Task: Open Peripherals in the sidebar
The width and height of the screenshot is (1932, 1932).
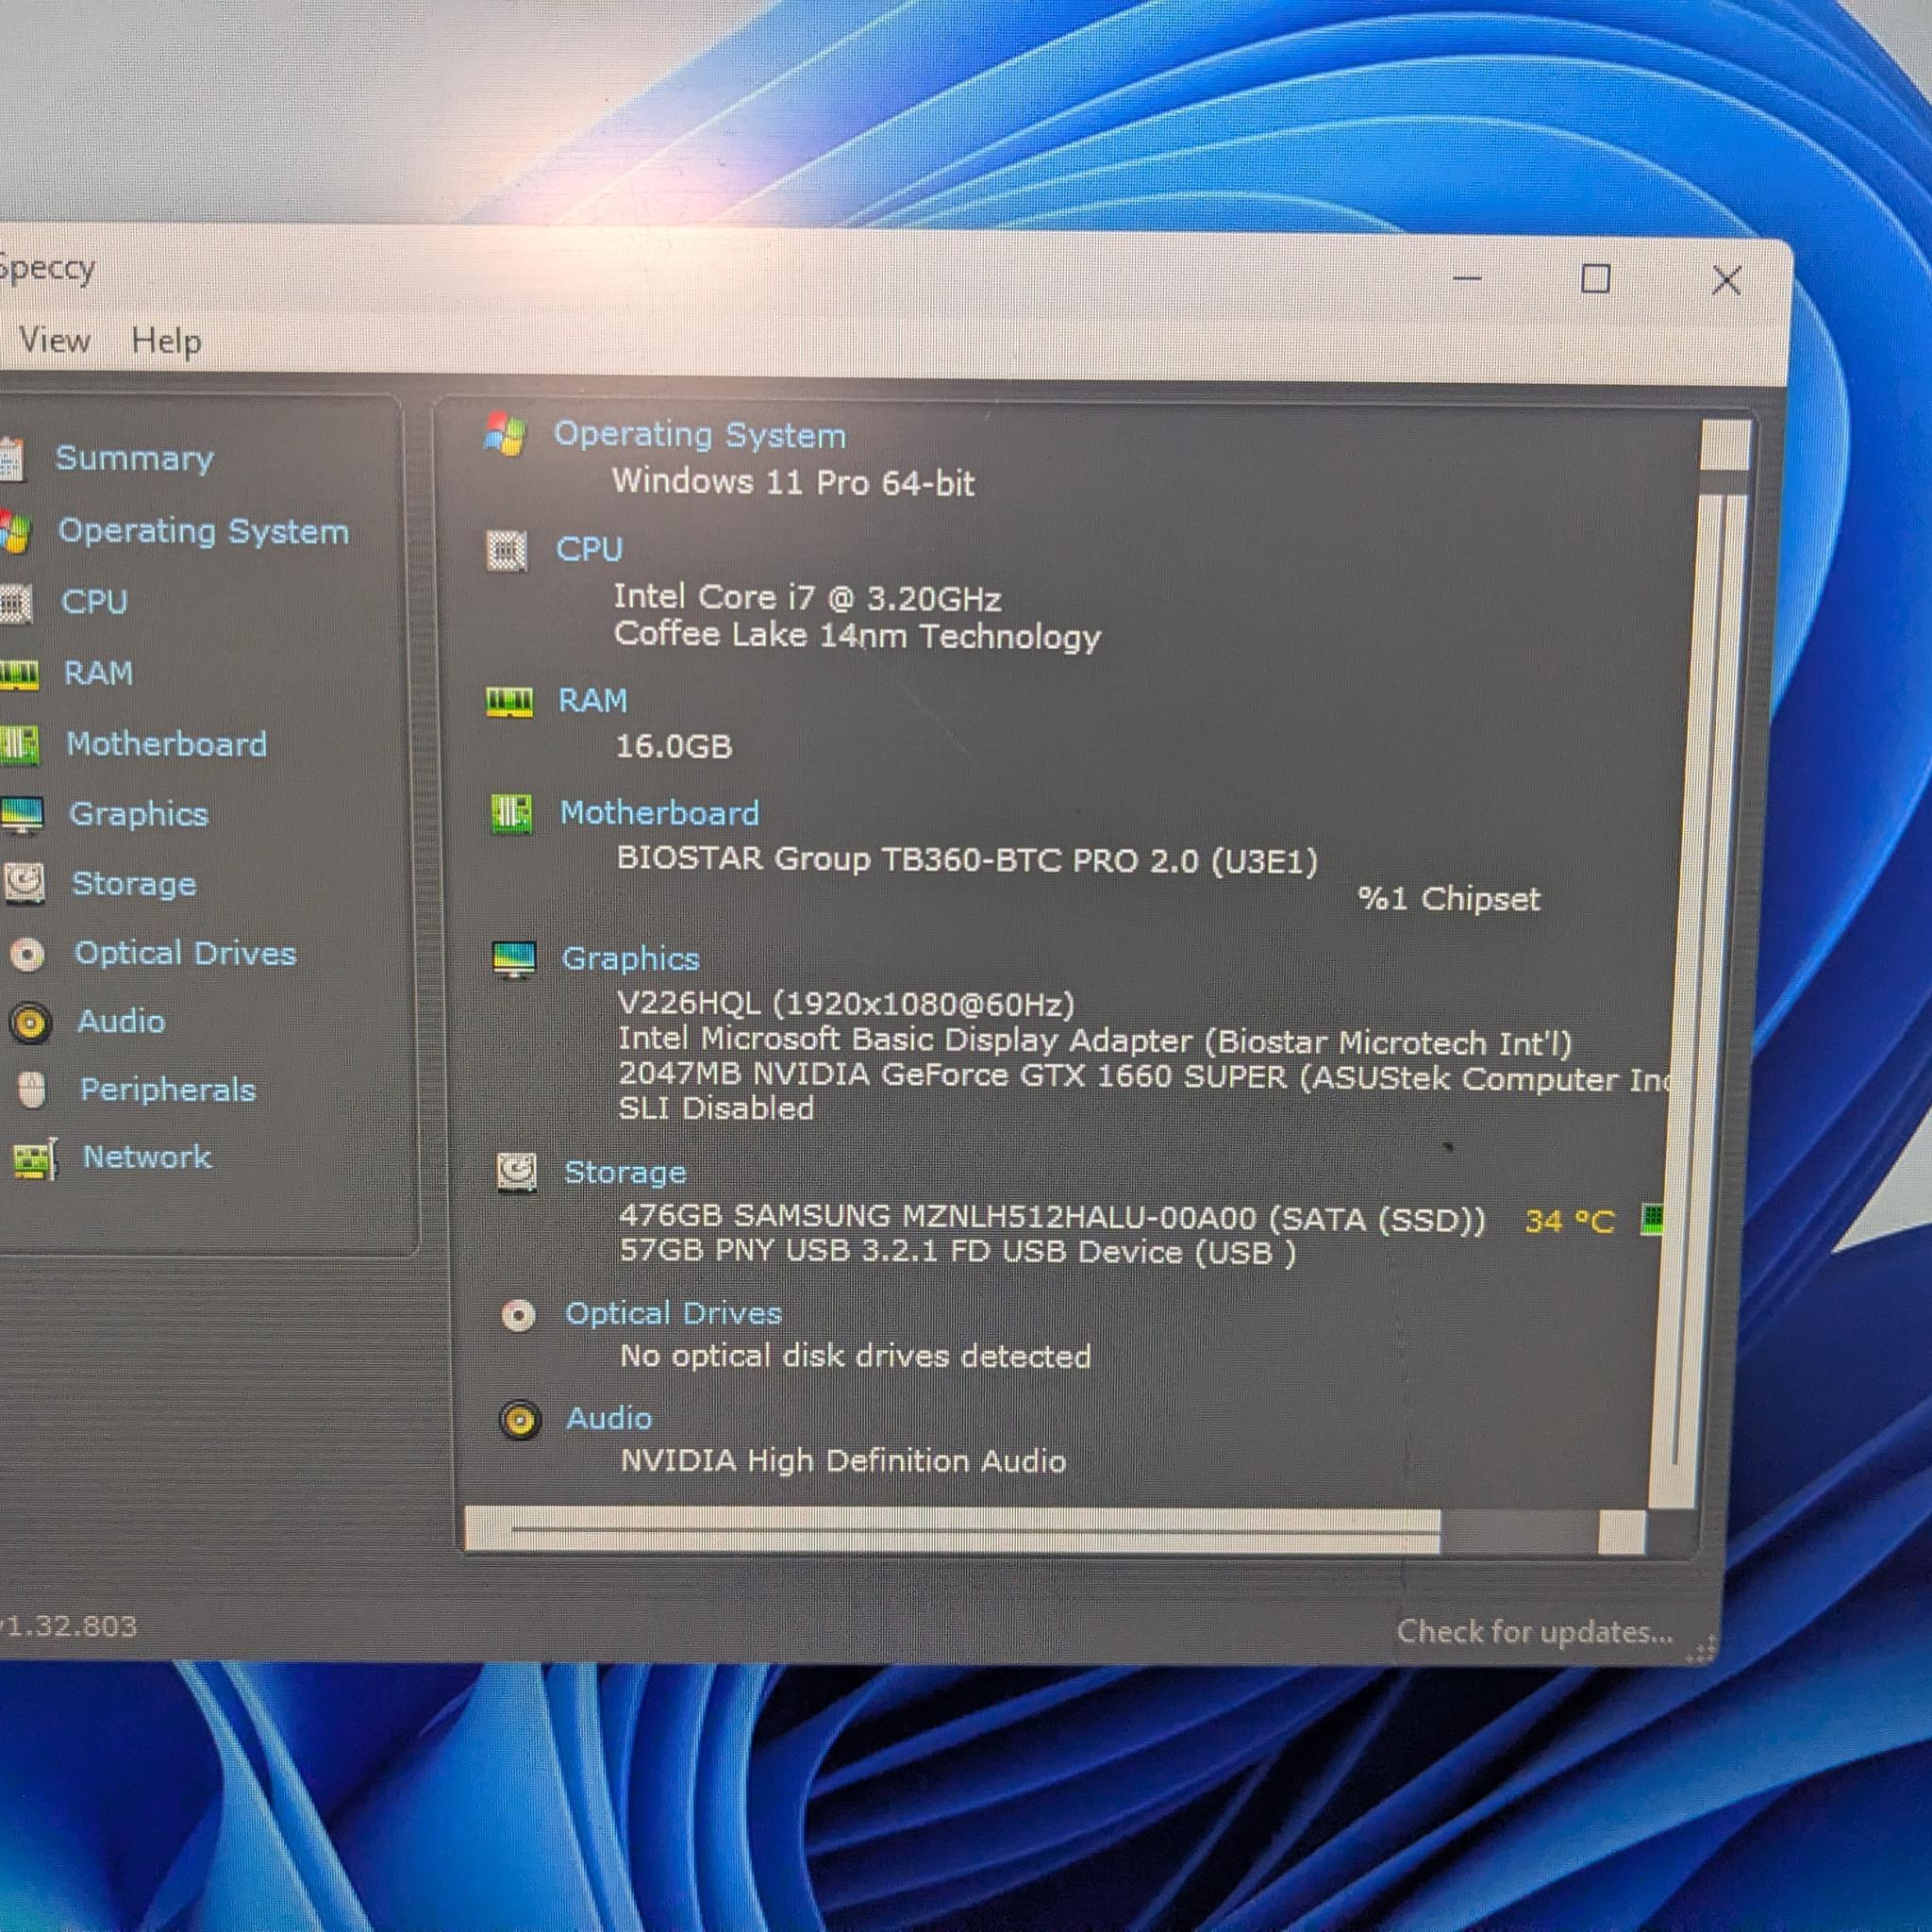Action: click(168, 1090)
